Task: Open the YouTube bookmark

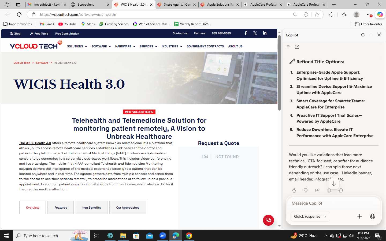Action: point(68,24)
